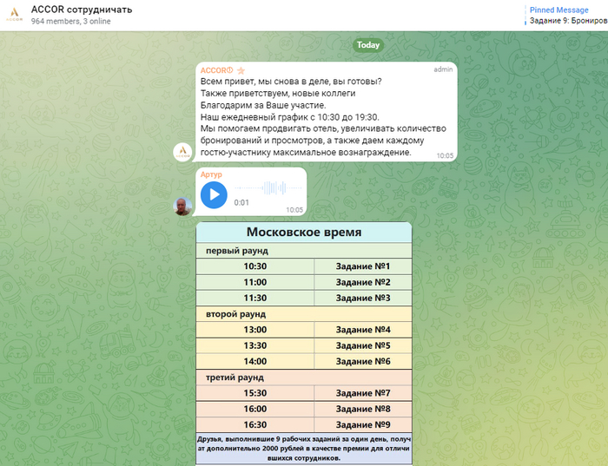Click line Наш ежедневный график с 10:30
Image resolution: width=608 pixels, height=466 pixels.
click(x=289, y=117)
